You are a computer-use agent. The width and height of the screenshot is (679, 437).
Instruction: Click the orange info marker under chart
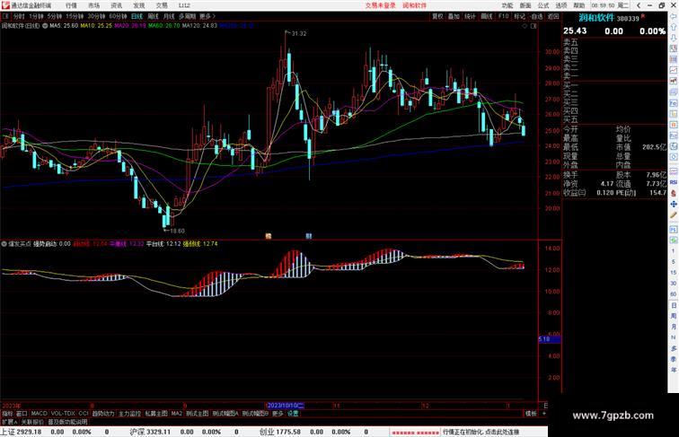[x=268, y=236]
